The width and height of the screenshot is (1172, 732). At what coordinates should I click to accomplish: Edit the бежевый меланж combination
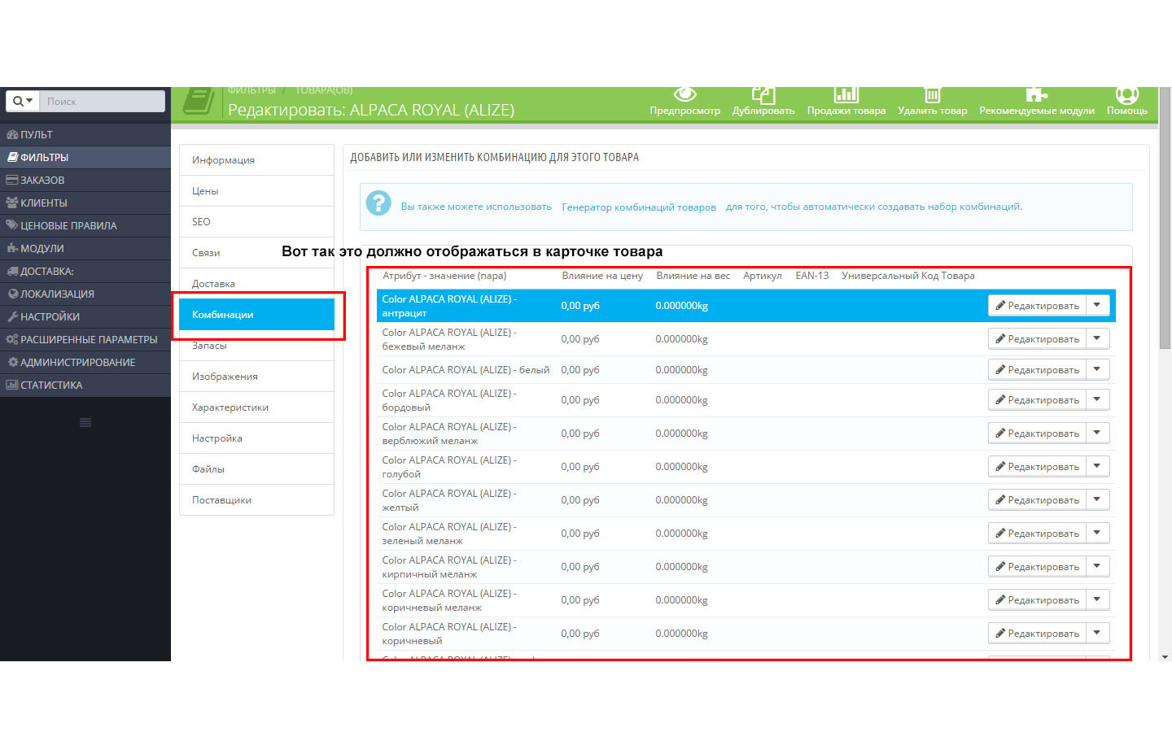point(1037,339)
